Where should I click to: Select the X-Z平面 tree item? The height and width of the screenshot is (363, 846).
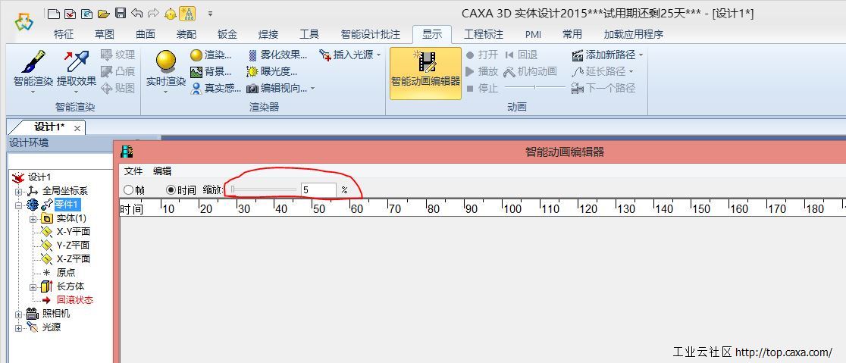pyautogui.click(x=74, y=259)
